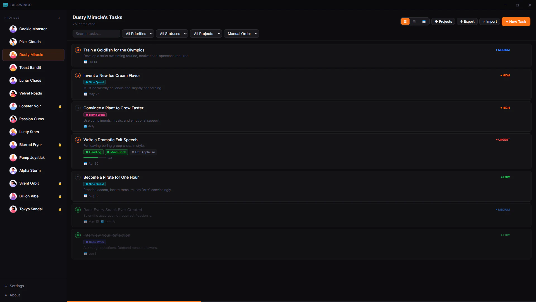Switch to compact view layout icon
Image resolution: width=536 pixels, height=302 pixels.
[414, 22]
